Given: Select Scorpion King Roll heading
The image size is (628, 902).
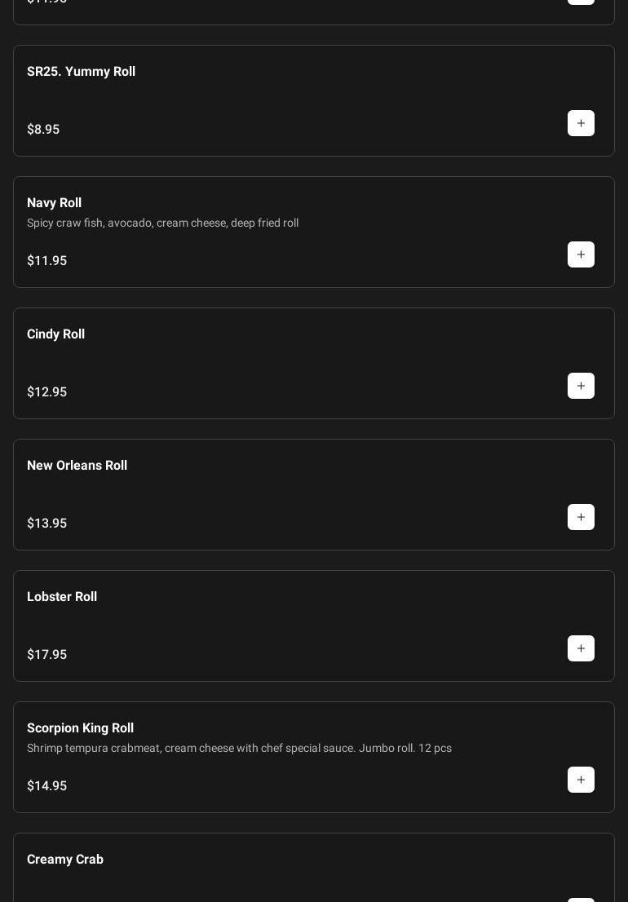Looking at the screenshot, I should [x=80, y=728].
